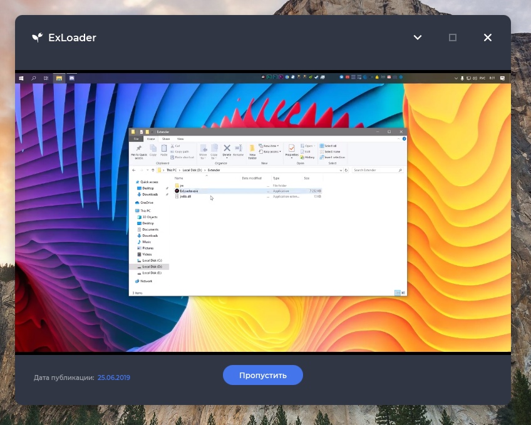Open the notification center icon in the preview tray
This screenshot has width=531, height=425.
pos(503,78)
